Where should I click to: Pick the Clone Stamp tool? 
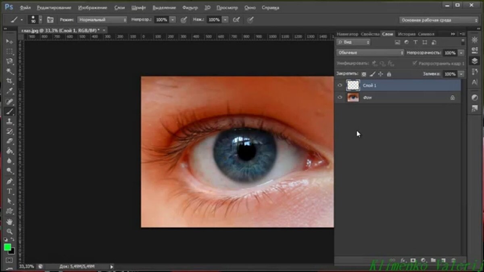tap(10, 121)
